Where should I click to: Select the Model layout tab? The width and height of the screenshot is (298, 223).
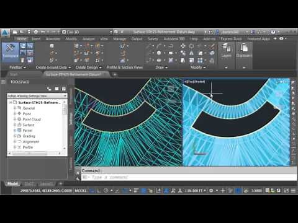tap(12, 183)
